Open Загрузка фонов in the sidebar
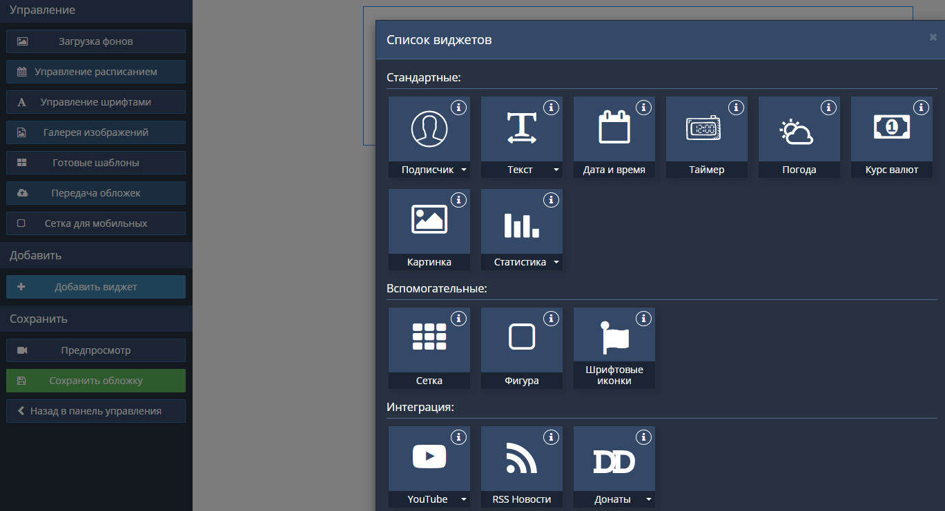 click(x=96, y=41)
